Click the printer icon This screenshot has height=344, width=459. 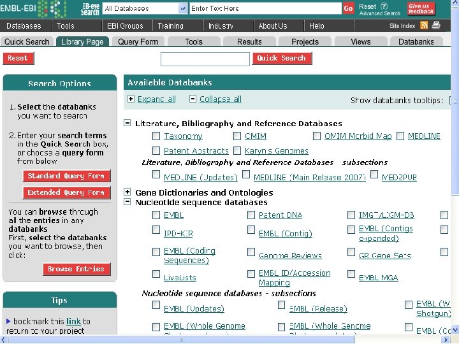pos(436,25)
